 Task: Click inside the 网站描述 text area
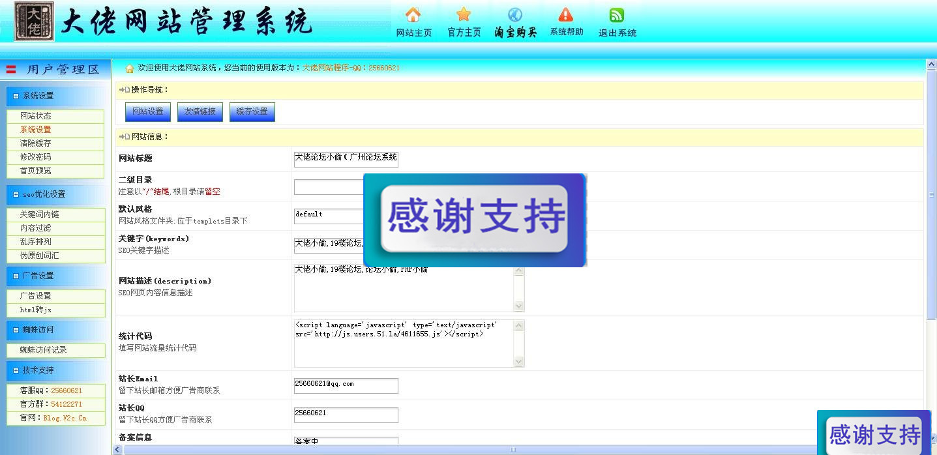click(x=404, y=288)
